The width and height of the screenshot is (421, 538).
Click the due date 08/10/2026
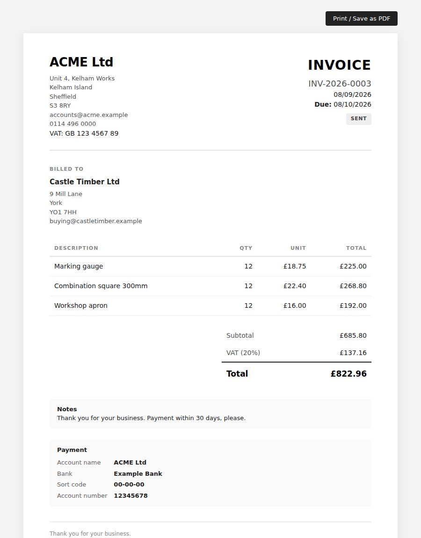[352, 104]
